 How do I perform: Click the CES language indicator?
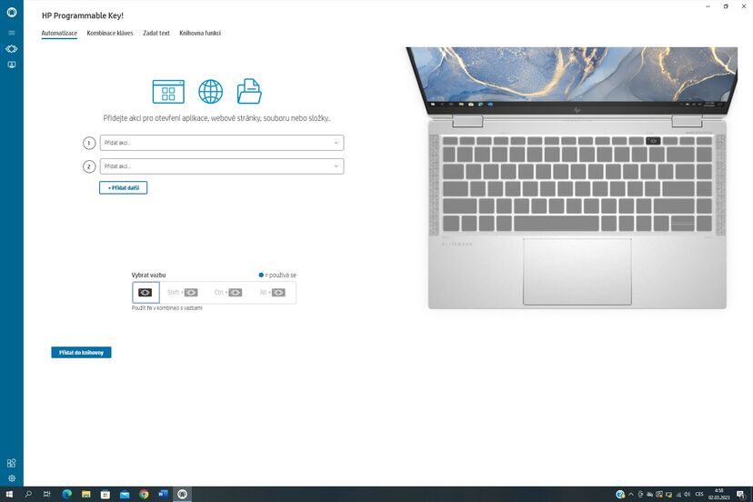click(x=699, y=495)
